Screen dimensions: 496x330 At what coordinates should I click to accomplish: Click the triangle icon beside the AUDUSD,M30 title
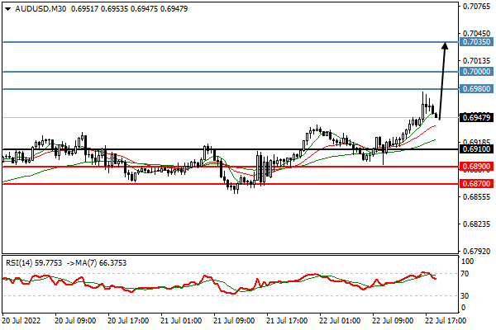click(x=7, y=8)
